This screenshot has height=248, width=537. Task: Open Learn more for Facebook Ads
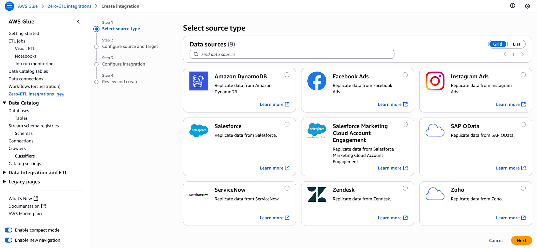[x=393, y=104]
